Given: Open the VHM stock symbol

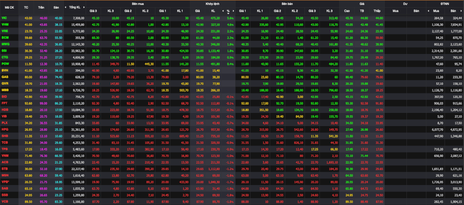Looking at the screenshot, I should pyautogui.click(x=5, y=24).
